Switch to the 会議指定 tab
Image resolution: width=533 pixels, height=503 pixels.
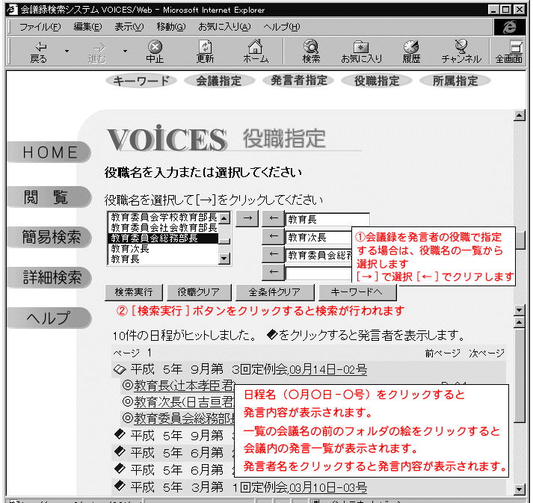pyautogui.click(x=218, y=81)
